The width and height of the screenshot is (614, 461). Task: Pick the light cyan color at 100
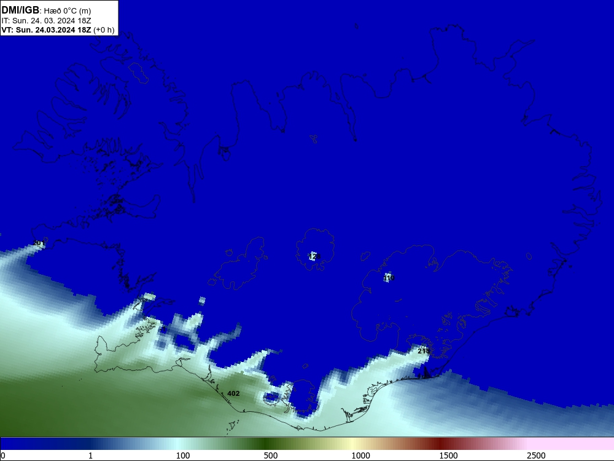coord(179,444)
